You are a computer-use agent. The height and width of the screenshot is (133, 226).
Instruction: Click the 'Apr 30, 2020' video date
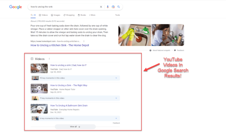[56, 72]
